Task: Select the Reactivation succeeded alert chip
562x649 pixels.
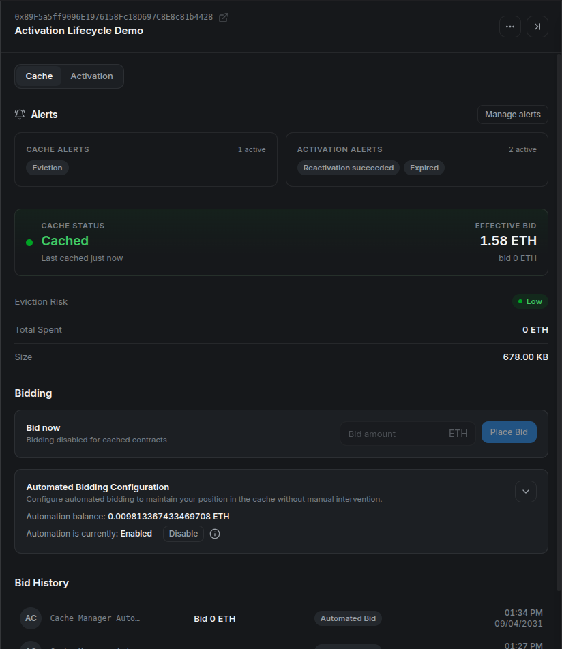Action: coord(349,168)
